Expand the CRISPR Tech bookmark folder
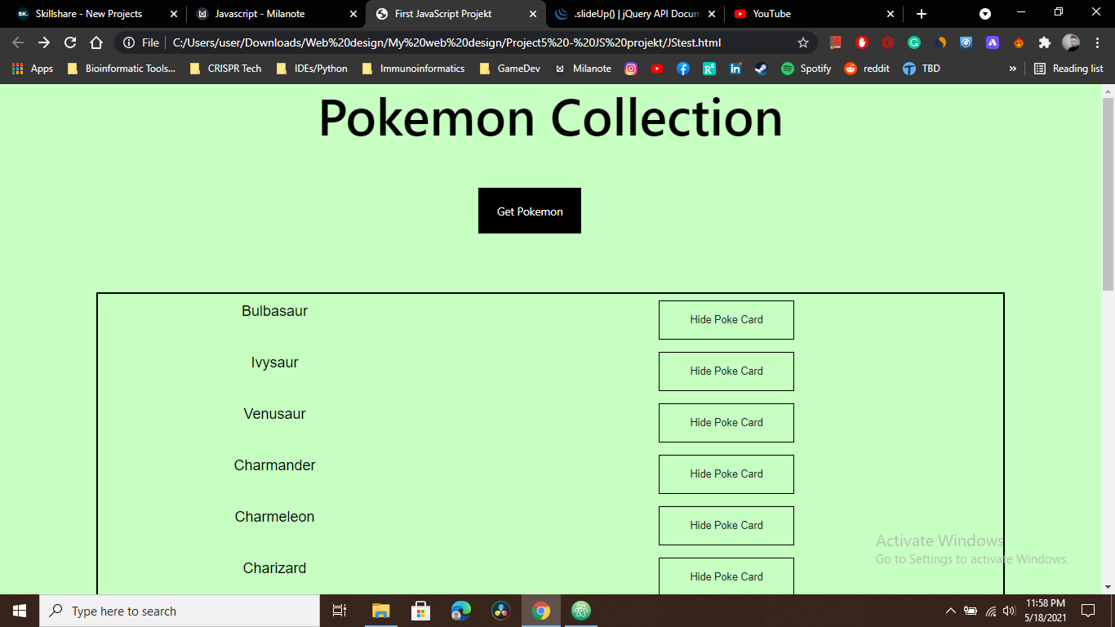The height and width of the screenshot is (627, 1115). point(225,69)
